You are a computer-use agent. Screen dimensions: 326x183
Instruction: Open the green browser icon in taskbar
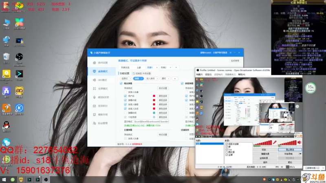[13, 179]
